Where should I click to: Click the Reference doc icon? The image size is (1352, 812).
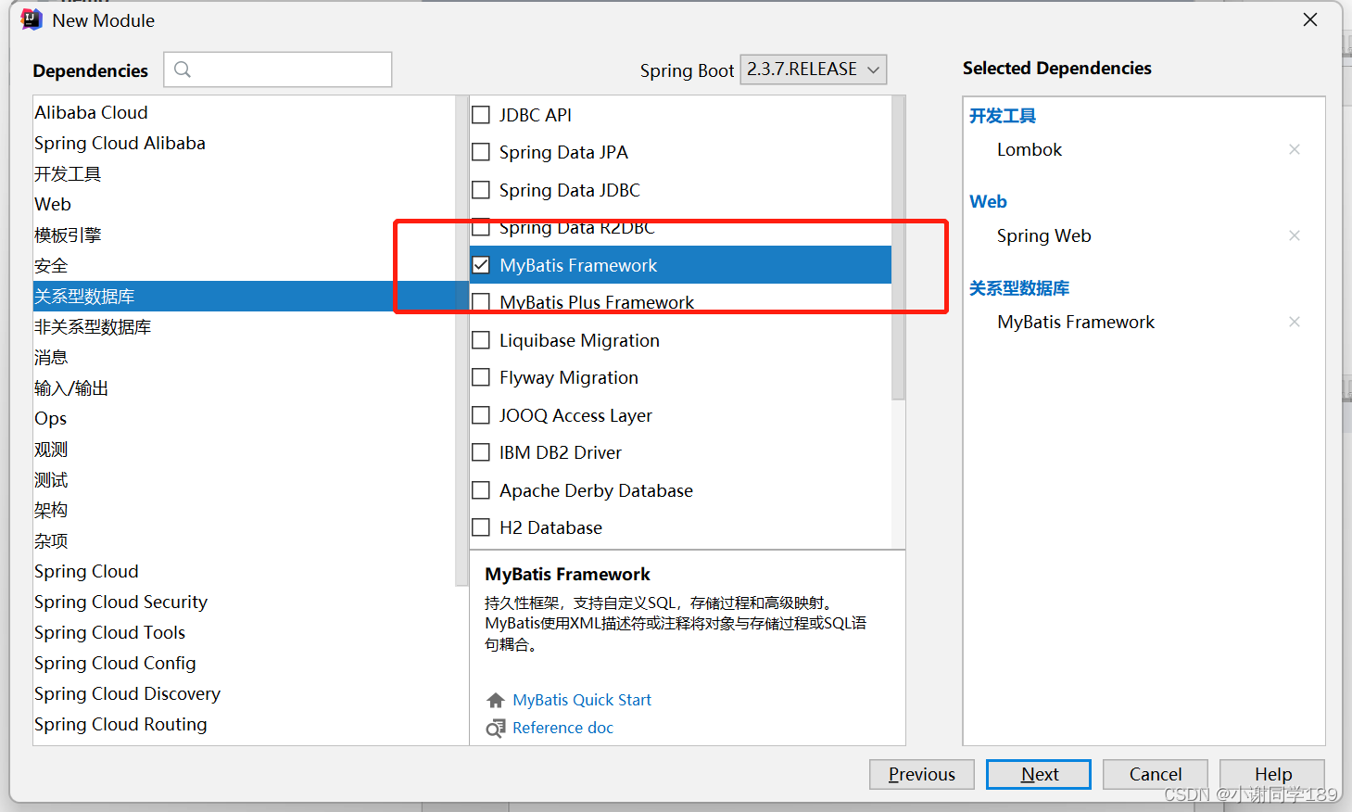tap(496, 728)
